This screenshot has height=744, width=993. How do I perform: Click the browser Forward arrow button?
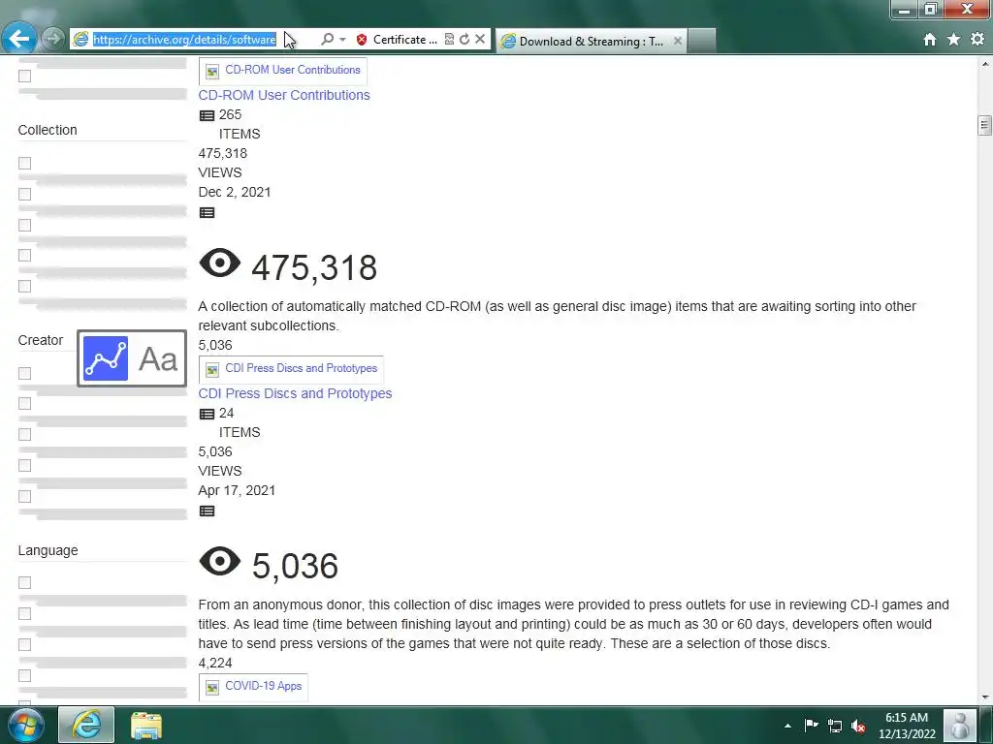tap(53, 39)
